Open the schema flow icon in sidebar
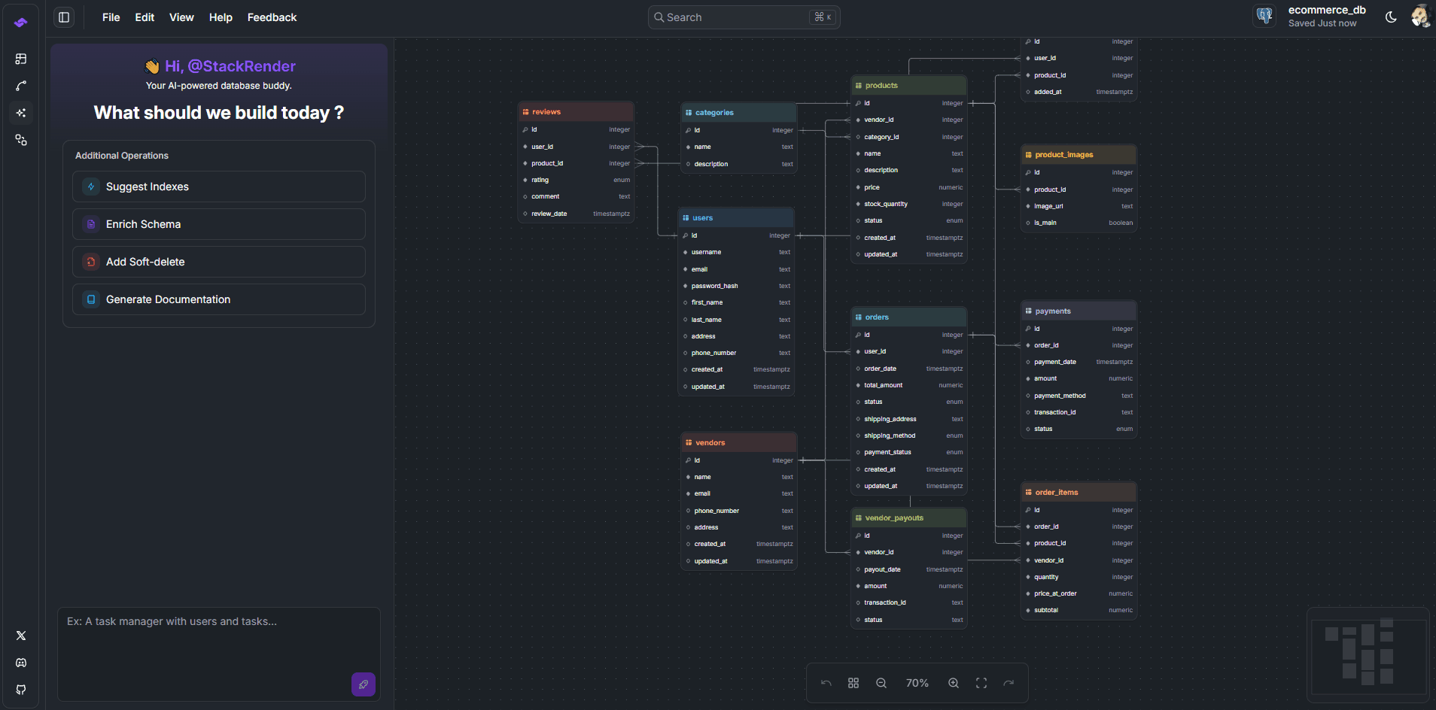The height and width of the screenshot is (710, 1436). (x=21, y=140)
